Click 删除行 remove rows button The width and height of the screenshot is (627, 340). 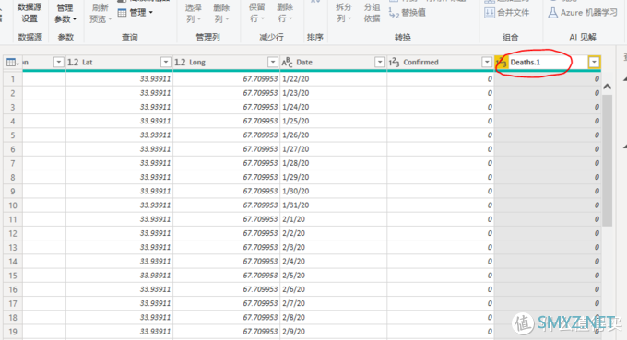point(285,13)
